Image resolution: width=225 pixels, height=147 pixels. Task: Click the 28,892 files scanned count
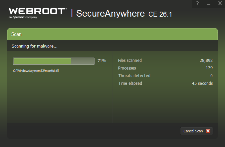coord(206,61)
